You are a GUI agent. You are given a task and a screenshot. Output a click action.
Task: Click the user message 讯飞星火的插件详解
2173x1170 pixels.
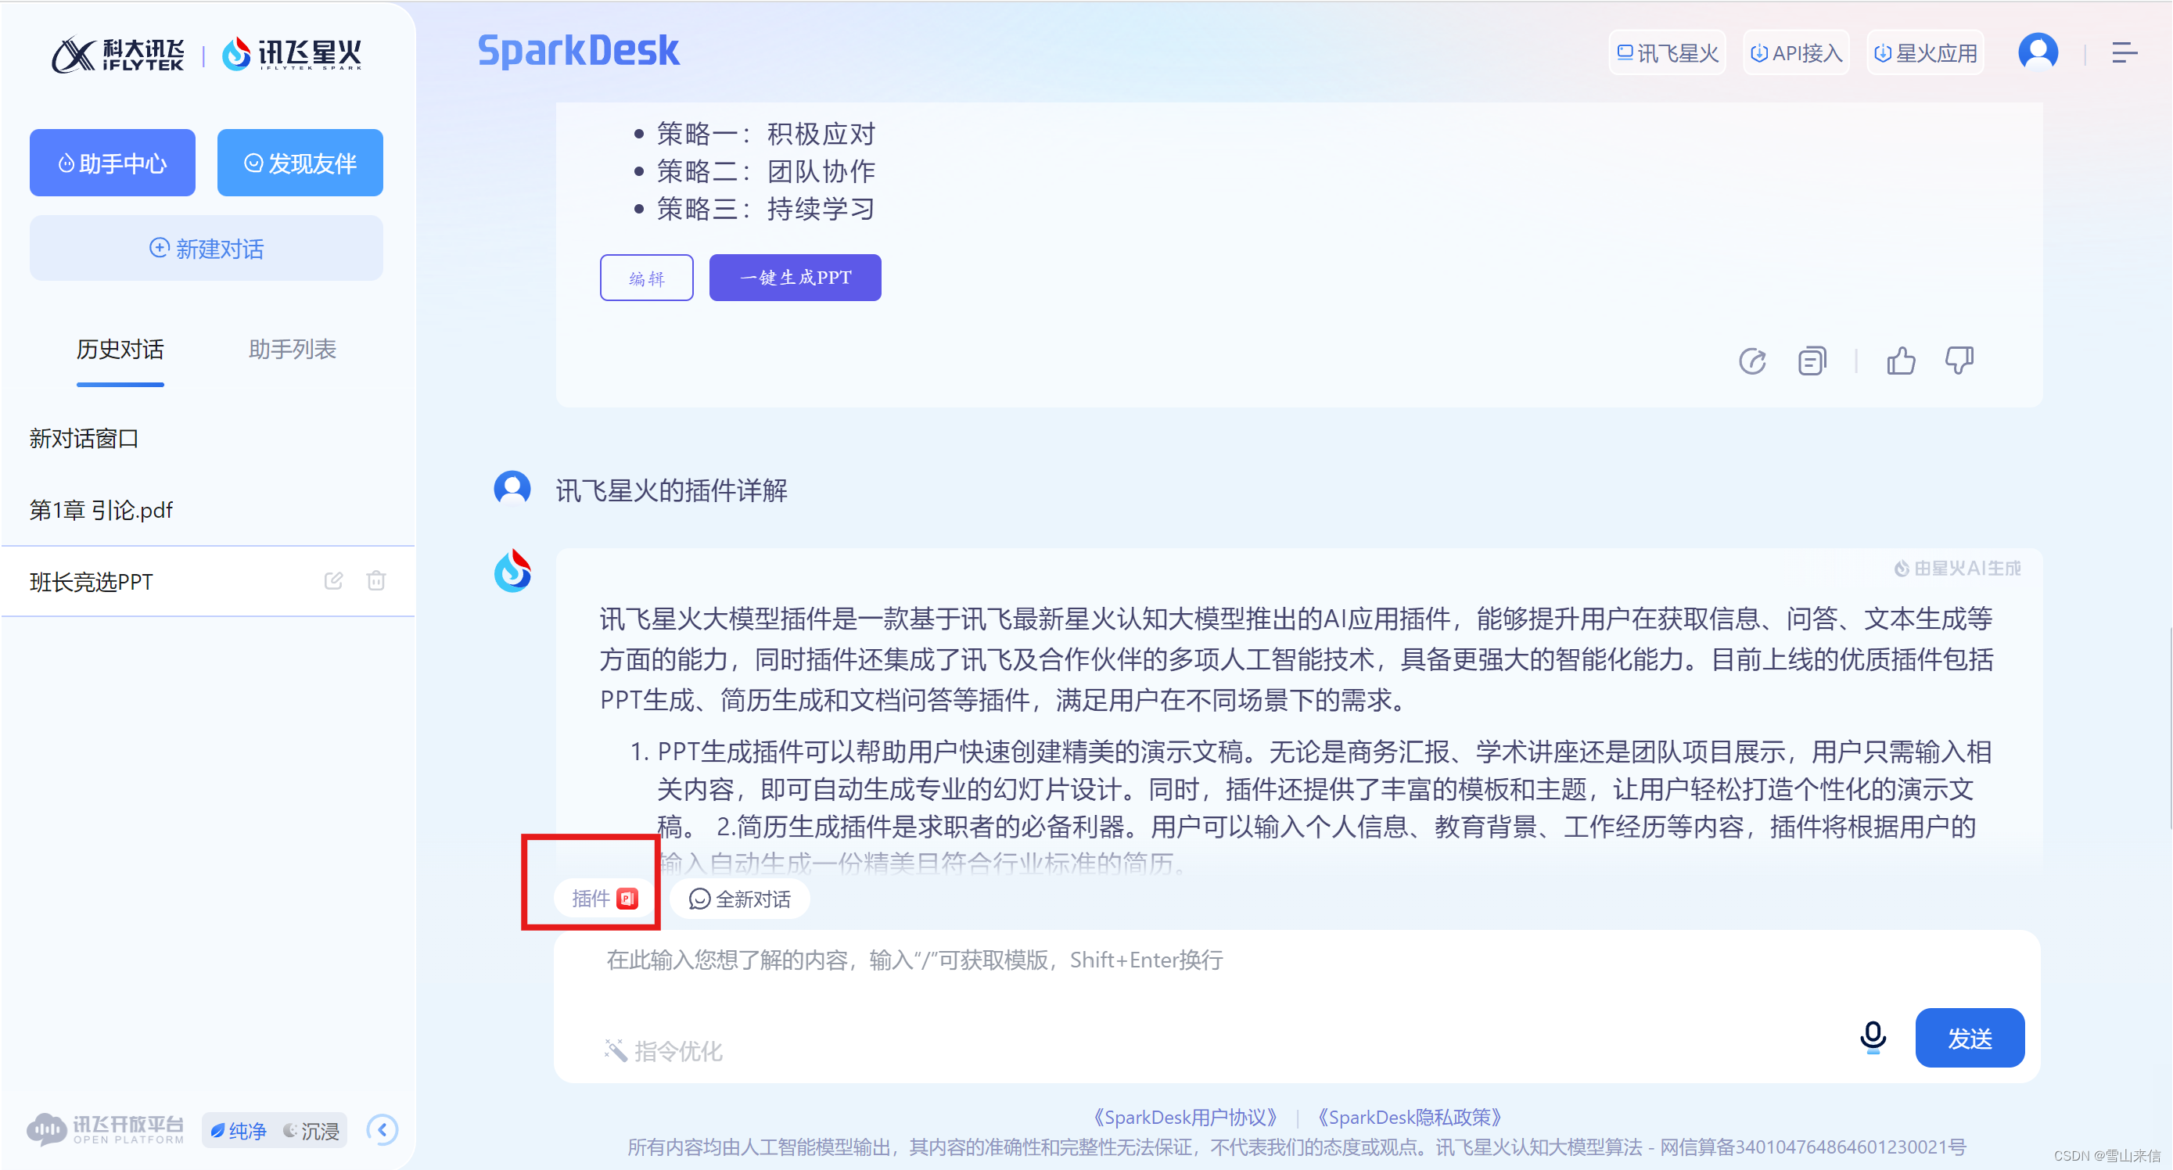pyautogui.click(x=671, y=490)
